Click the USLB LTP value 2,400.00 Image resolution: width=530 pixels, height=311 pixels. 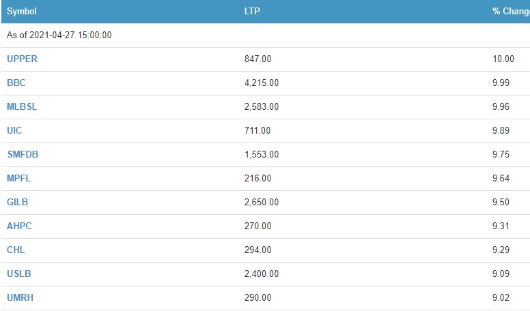coord(262,274)
